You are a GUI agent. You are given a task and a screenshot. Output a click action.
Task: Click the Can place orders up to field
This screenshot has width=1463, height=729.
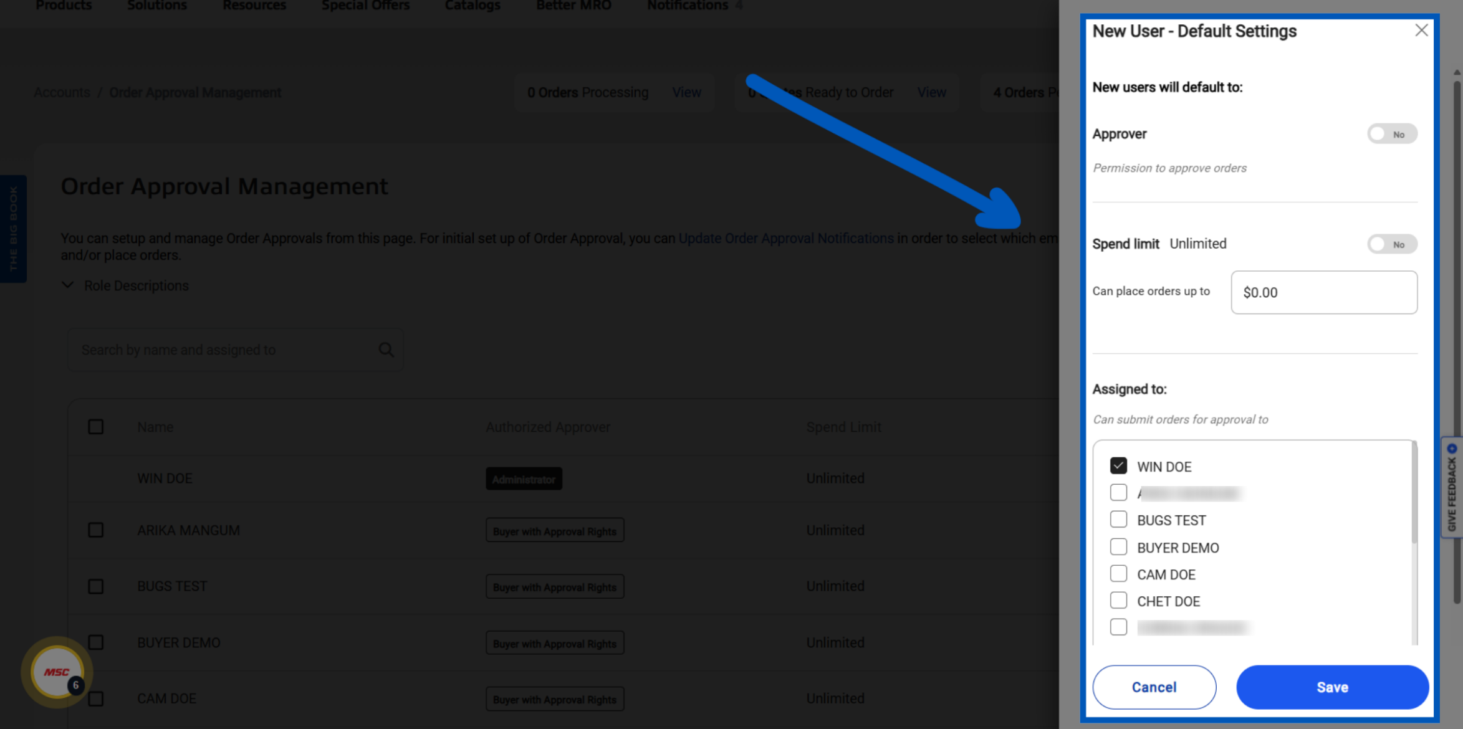(1324, 292)
